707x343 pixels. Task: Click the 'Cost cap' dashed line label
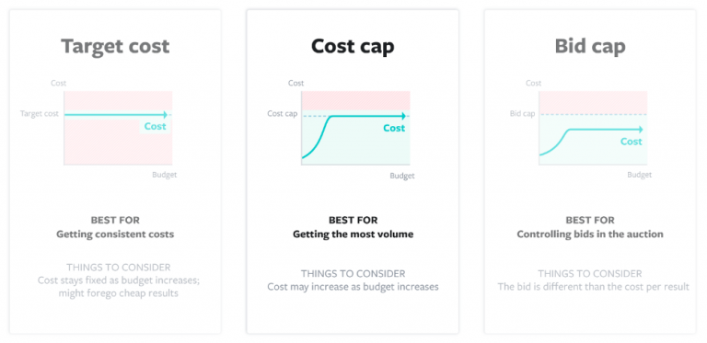point(283,114)
